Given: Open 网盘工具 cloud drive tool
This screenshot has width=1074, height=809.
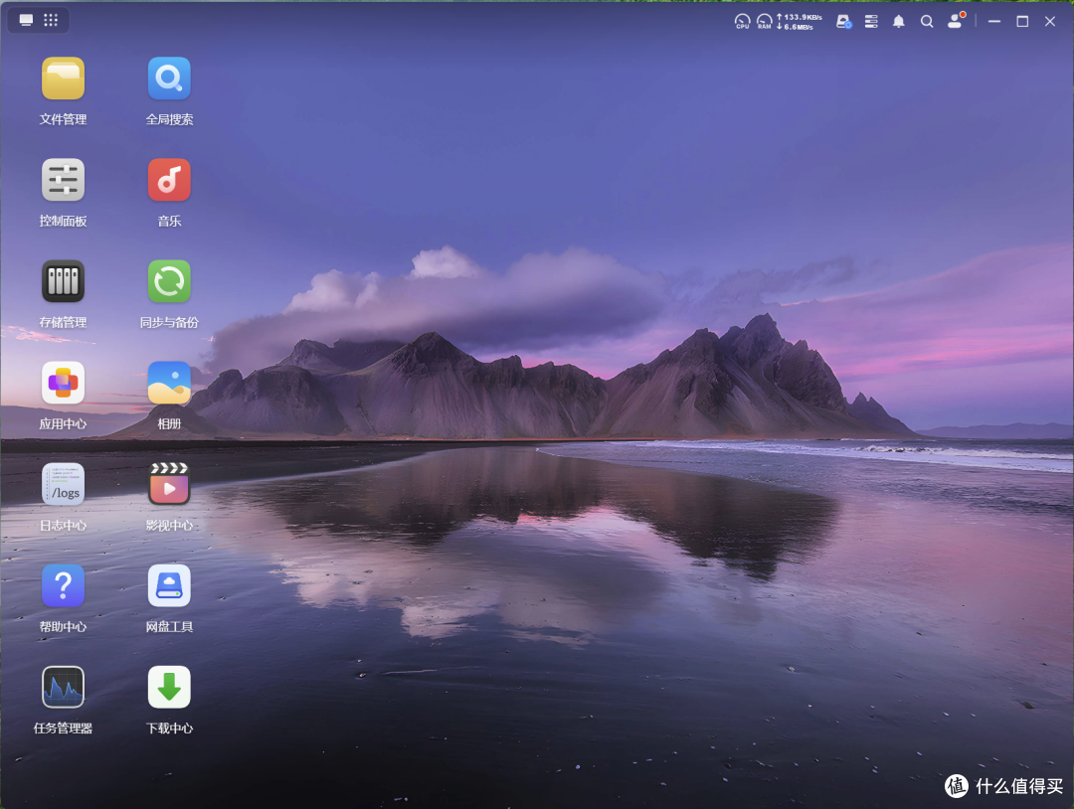Looking at the screenshot, I should click(169, 585).
